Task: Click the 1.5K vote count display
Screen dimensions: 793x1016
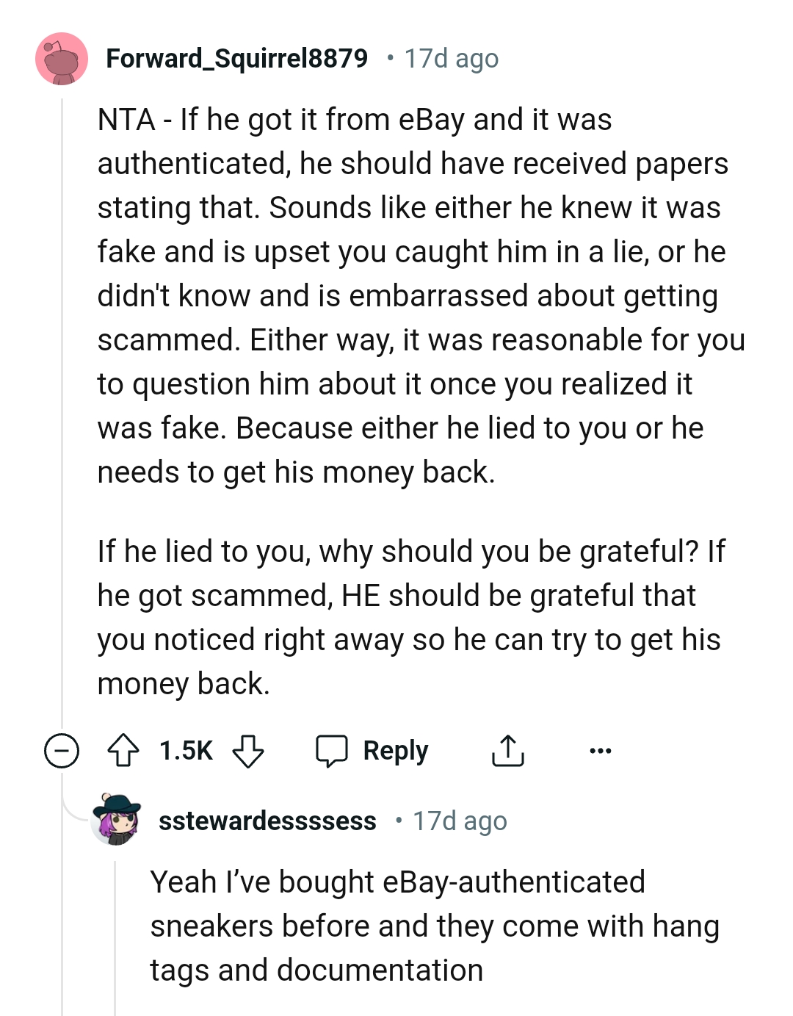Action: pos(186,750)
